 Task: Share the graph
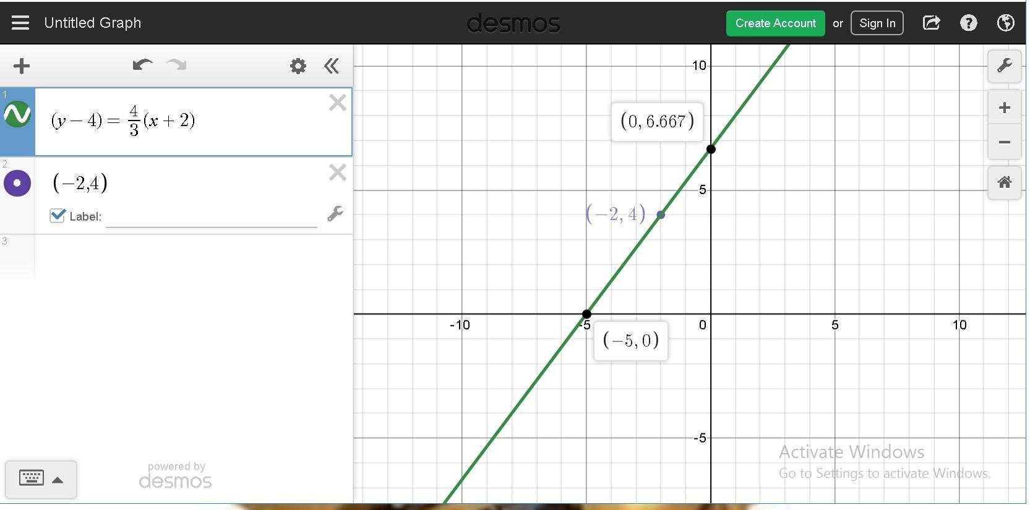931,23
